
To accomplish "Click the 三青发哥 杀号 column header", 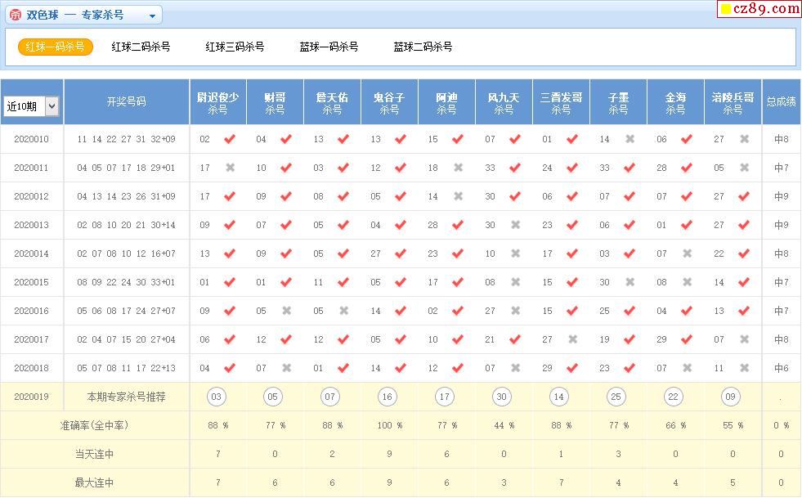I will pyautogui.click(x=561, y=102).
